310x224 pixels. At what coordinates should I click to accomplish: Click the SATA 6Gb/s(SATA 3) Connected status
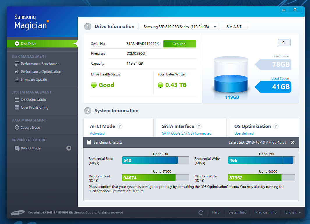click(x=187, y=133)
